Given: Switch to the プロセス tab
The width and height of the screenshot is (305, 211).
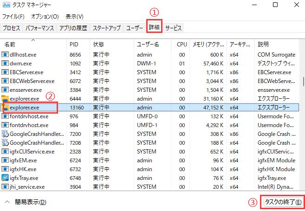Looking at the screenshot, I should coord(12,28).
